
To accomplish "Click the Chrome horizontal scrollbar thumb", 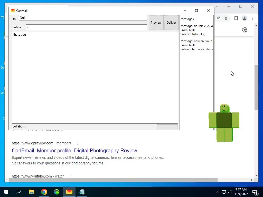I will pyautogui.click(x=113, y=180).
